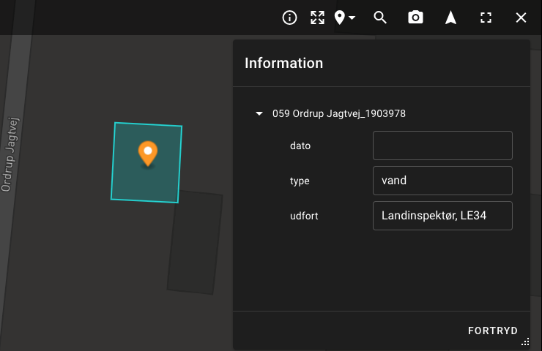Click the location pin toolbar icon

click(x=340, y=18)
